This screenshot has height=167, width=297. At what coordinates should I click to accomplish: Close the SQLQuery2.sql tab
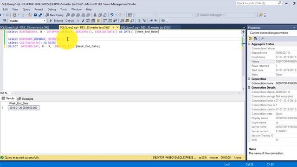pos(117,27)
